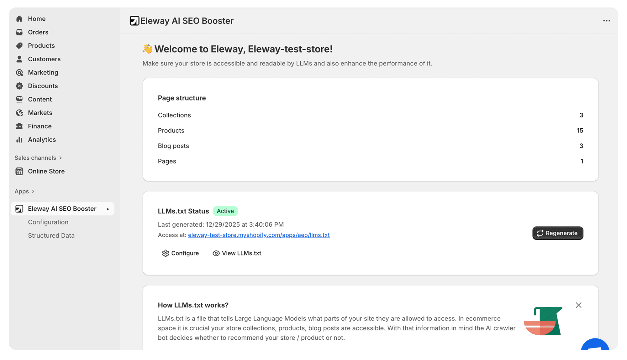Viewport: 627px width, 360px height.
Task: Open the three-dot more options menu
Action: [606, 21]
